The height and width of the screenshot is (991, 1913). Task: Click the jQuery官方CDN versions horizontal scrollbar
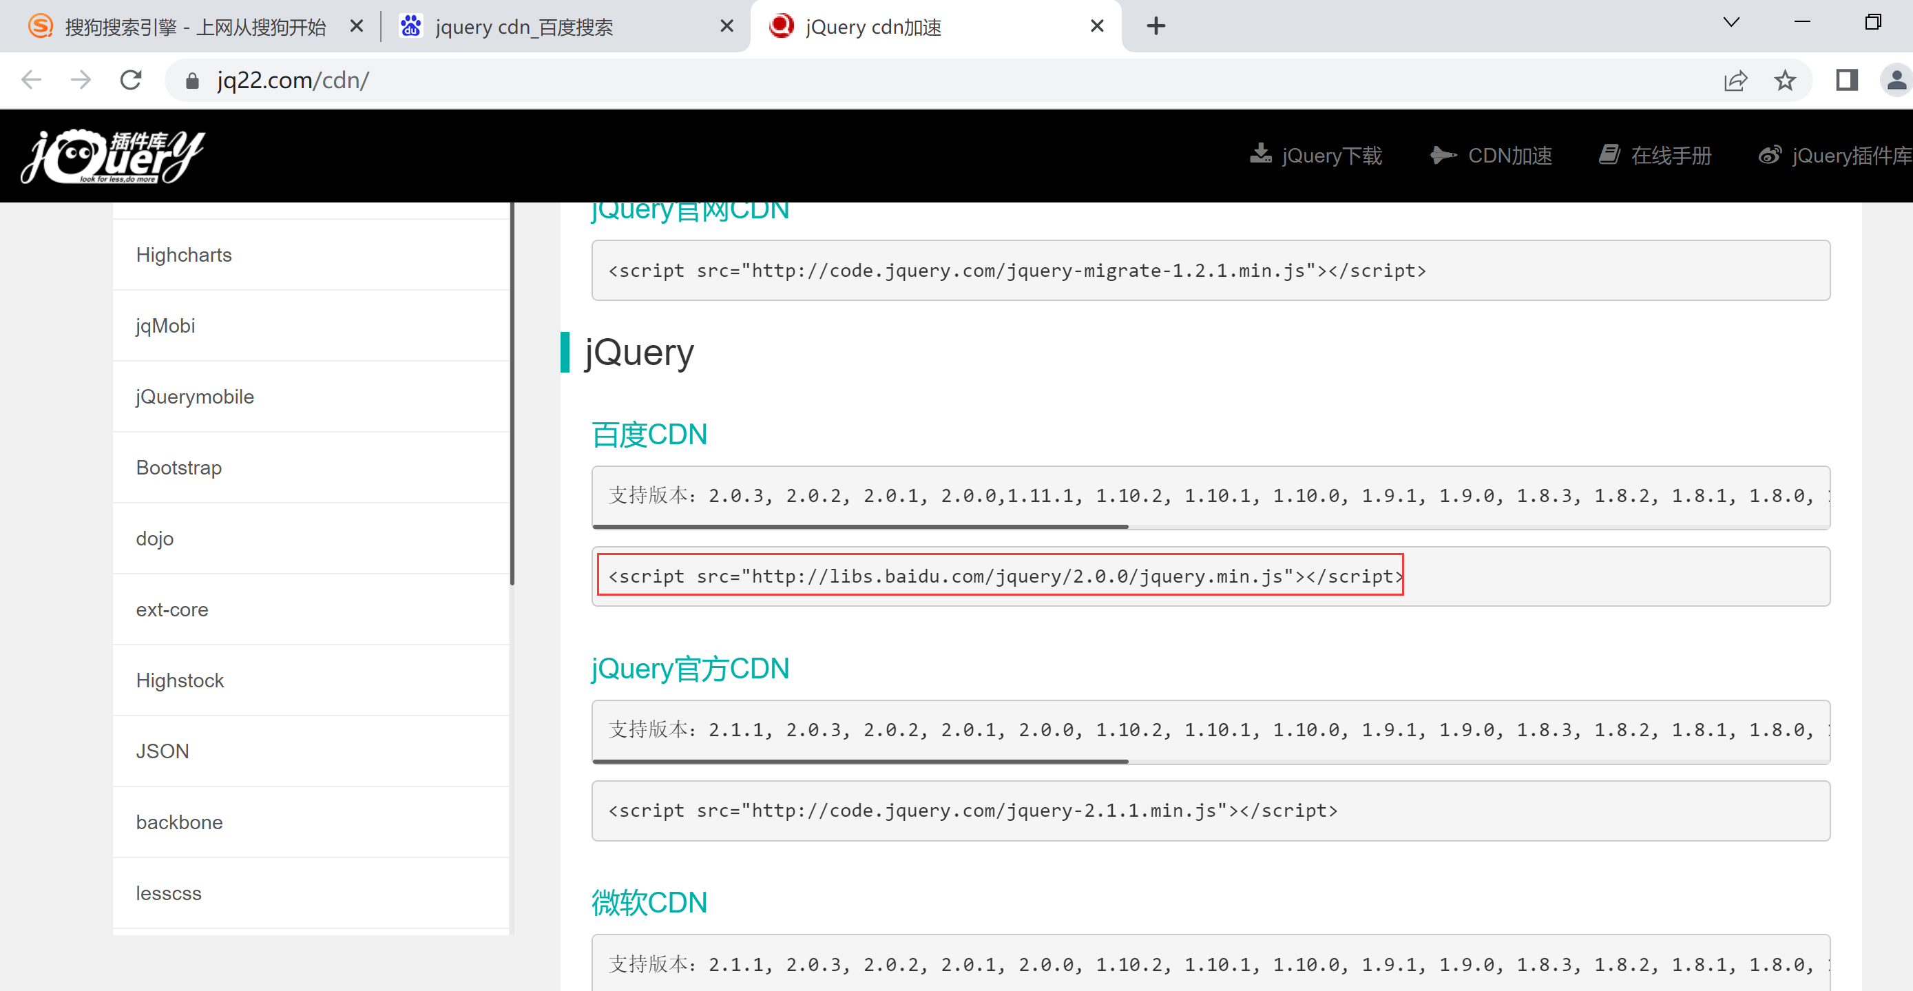point(860,762)
